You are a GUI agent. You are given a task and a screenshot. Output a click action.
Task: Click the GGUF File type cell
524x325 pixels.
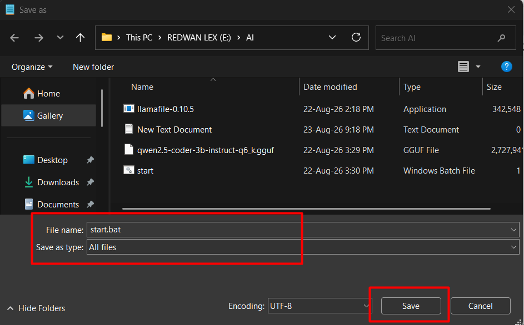(421, 150)
